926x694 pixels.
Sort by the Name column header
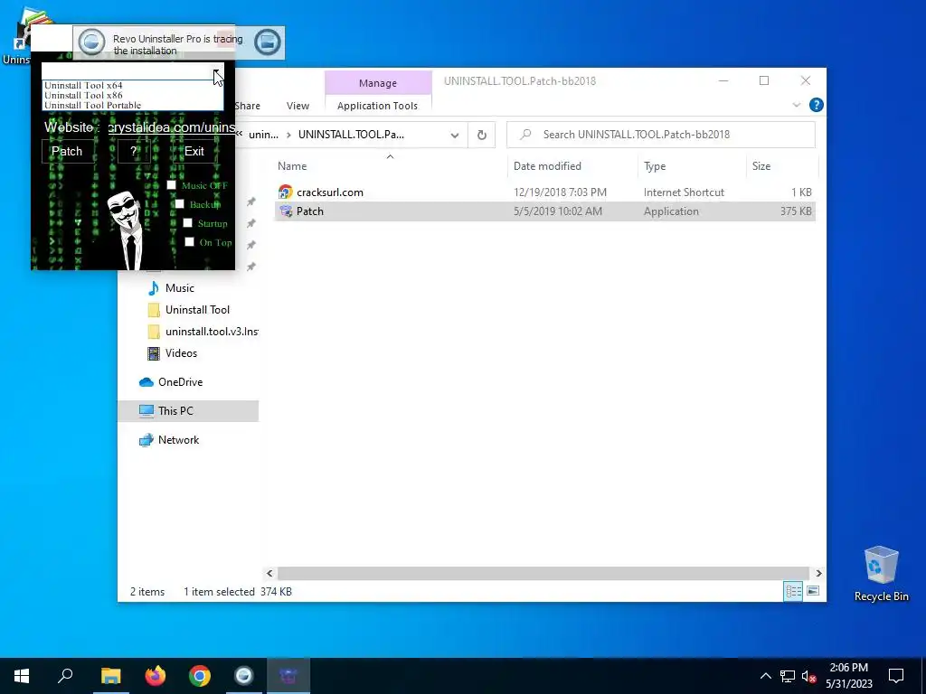coord(292,166)
